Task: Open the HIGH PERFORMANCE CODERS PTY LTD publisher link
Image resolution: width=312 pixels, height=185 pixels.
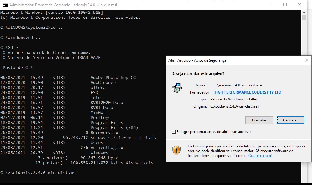Action: [x=247, y=92]
